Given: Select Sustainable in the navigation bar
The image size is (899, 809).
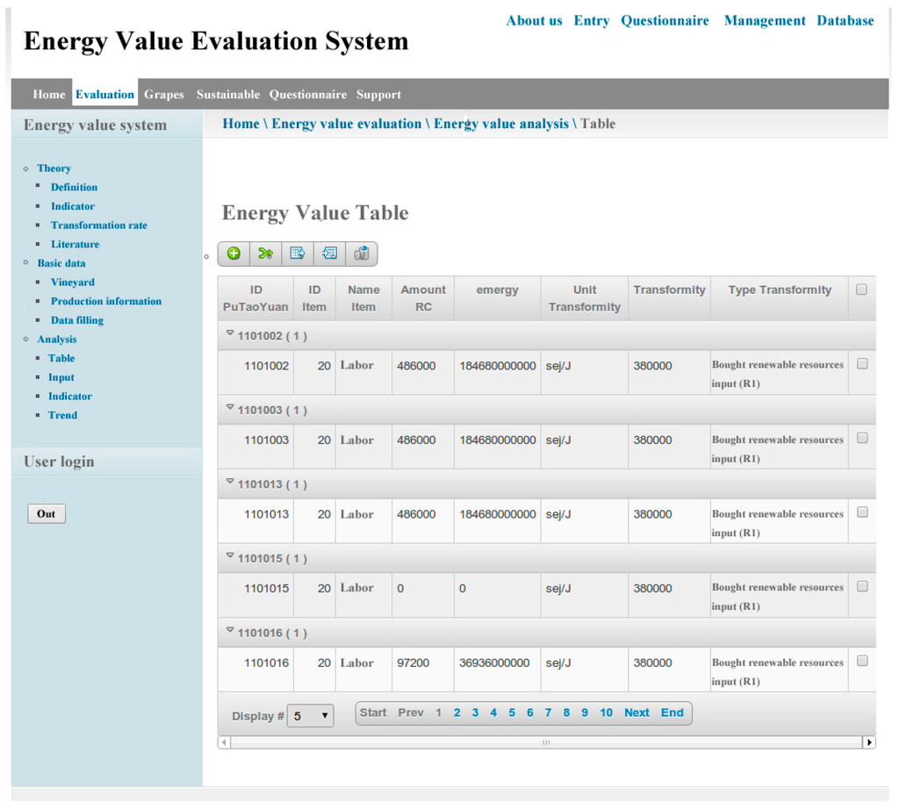Looking at the screenshot, I should pos(228,95).
